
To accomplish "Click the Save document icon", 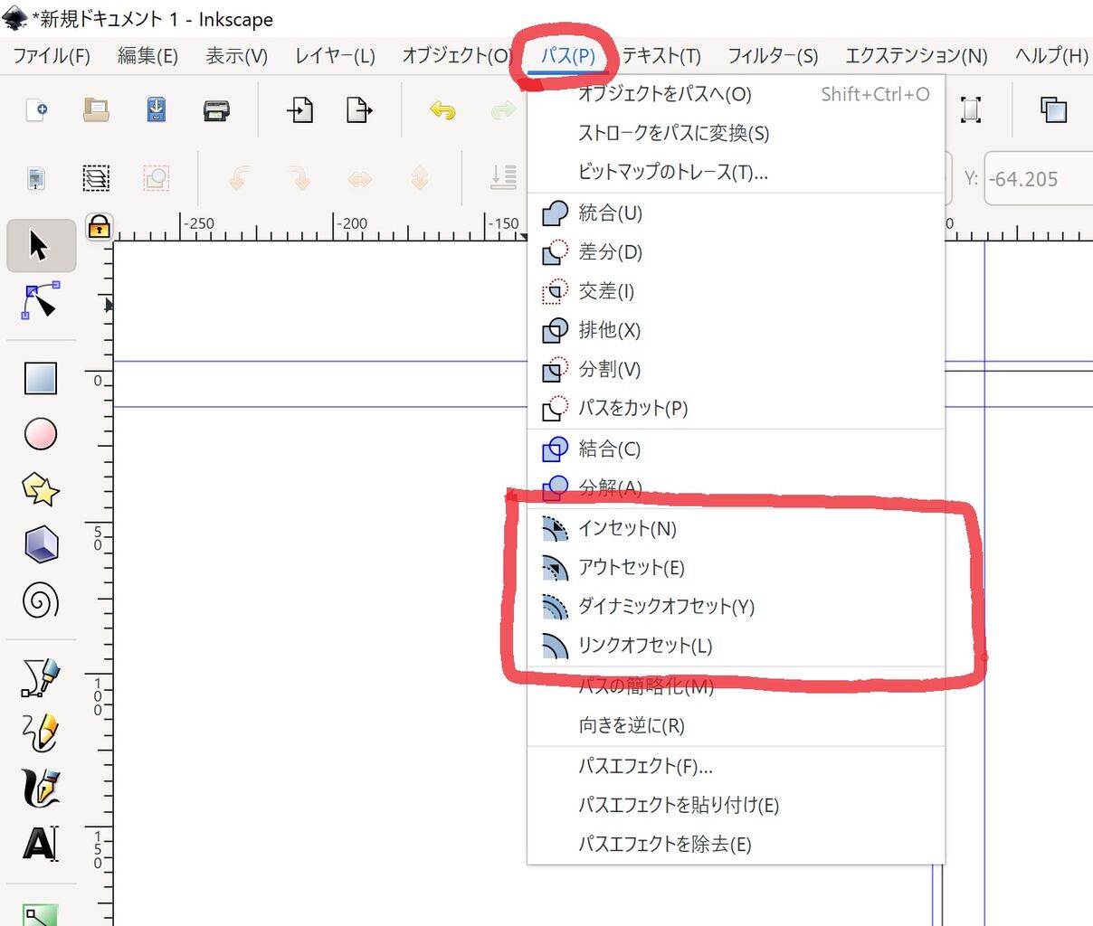I will pyautogui.click(x=154, y=109).
